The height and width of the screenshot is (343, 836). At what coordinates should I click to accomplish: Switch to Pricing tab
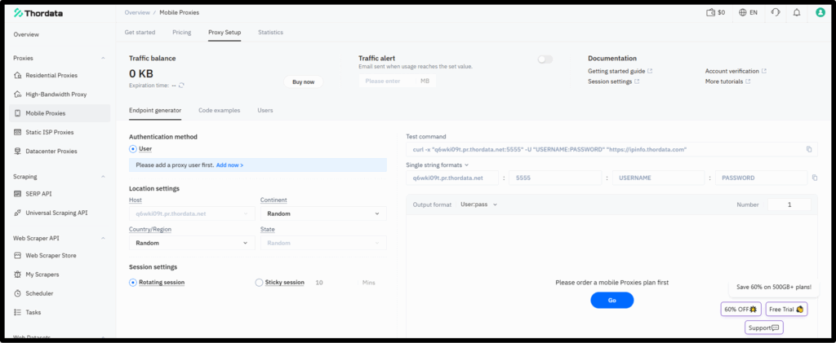tap(182, 33)
